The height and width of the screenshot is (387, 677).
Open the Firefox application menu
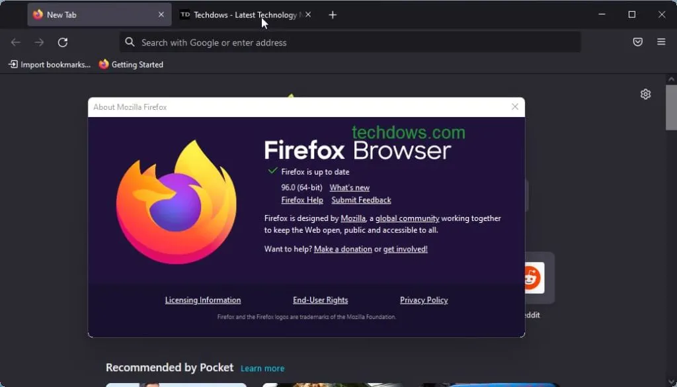pyautogui.click(x=661, y=42)
